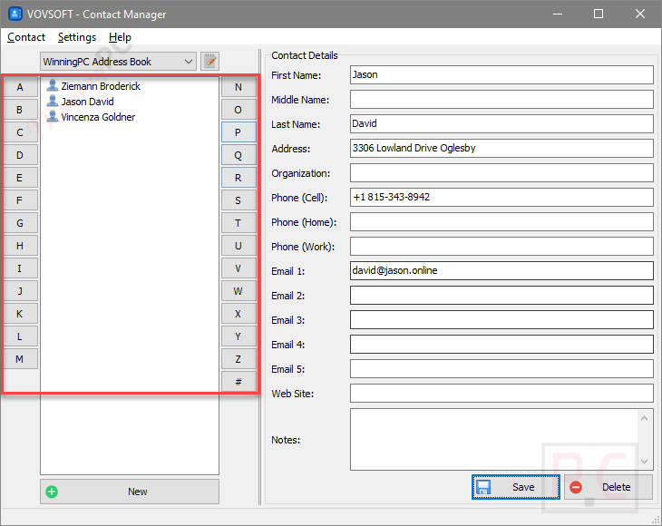Click the Phone (Cell) number field
662x526 pixels.
click(501, 198)
